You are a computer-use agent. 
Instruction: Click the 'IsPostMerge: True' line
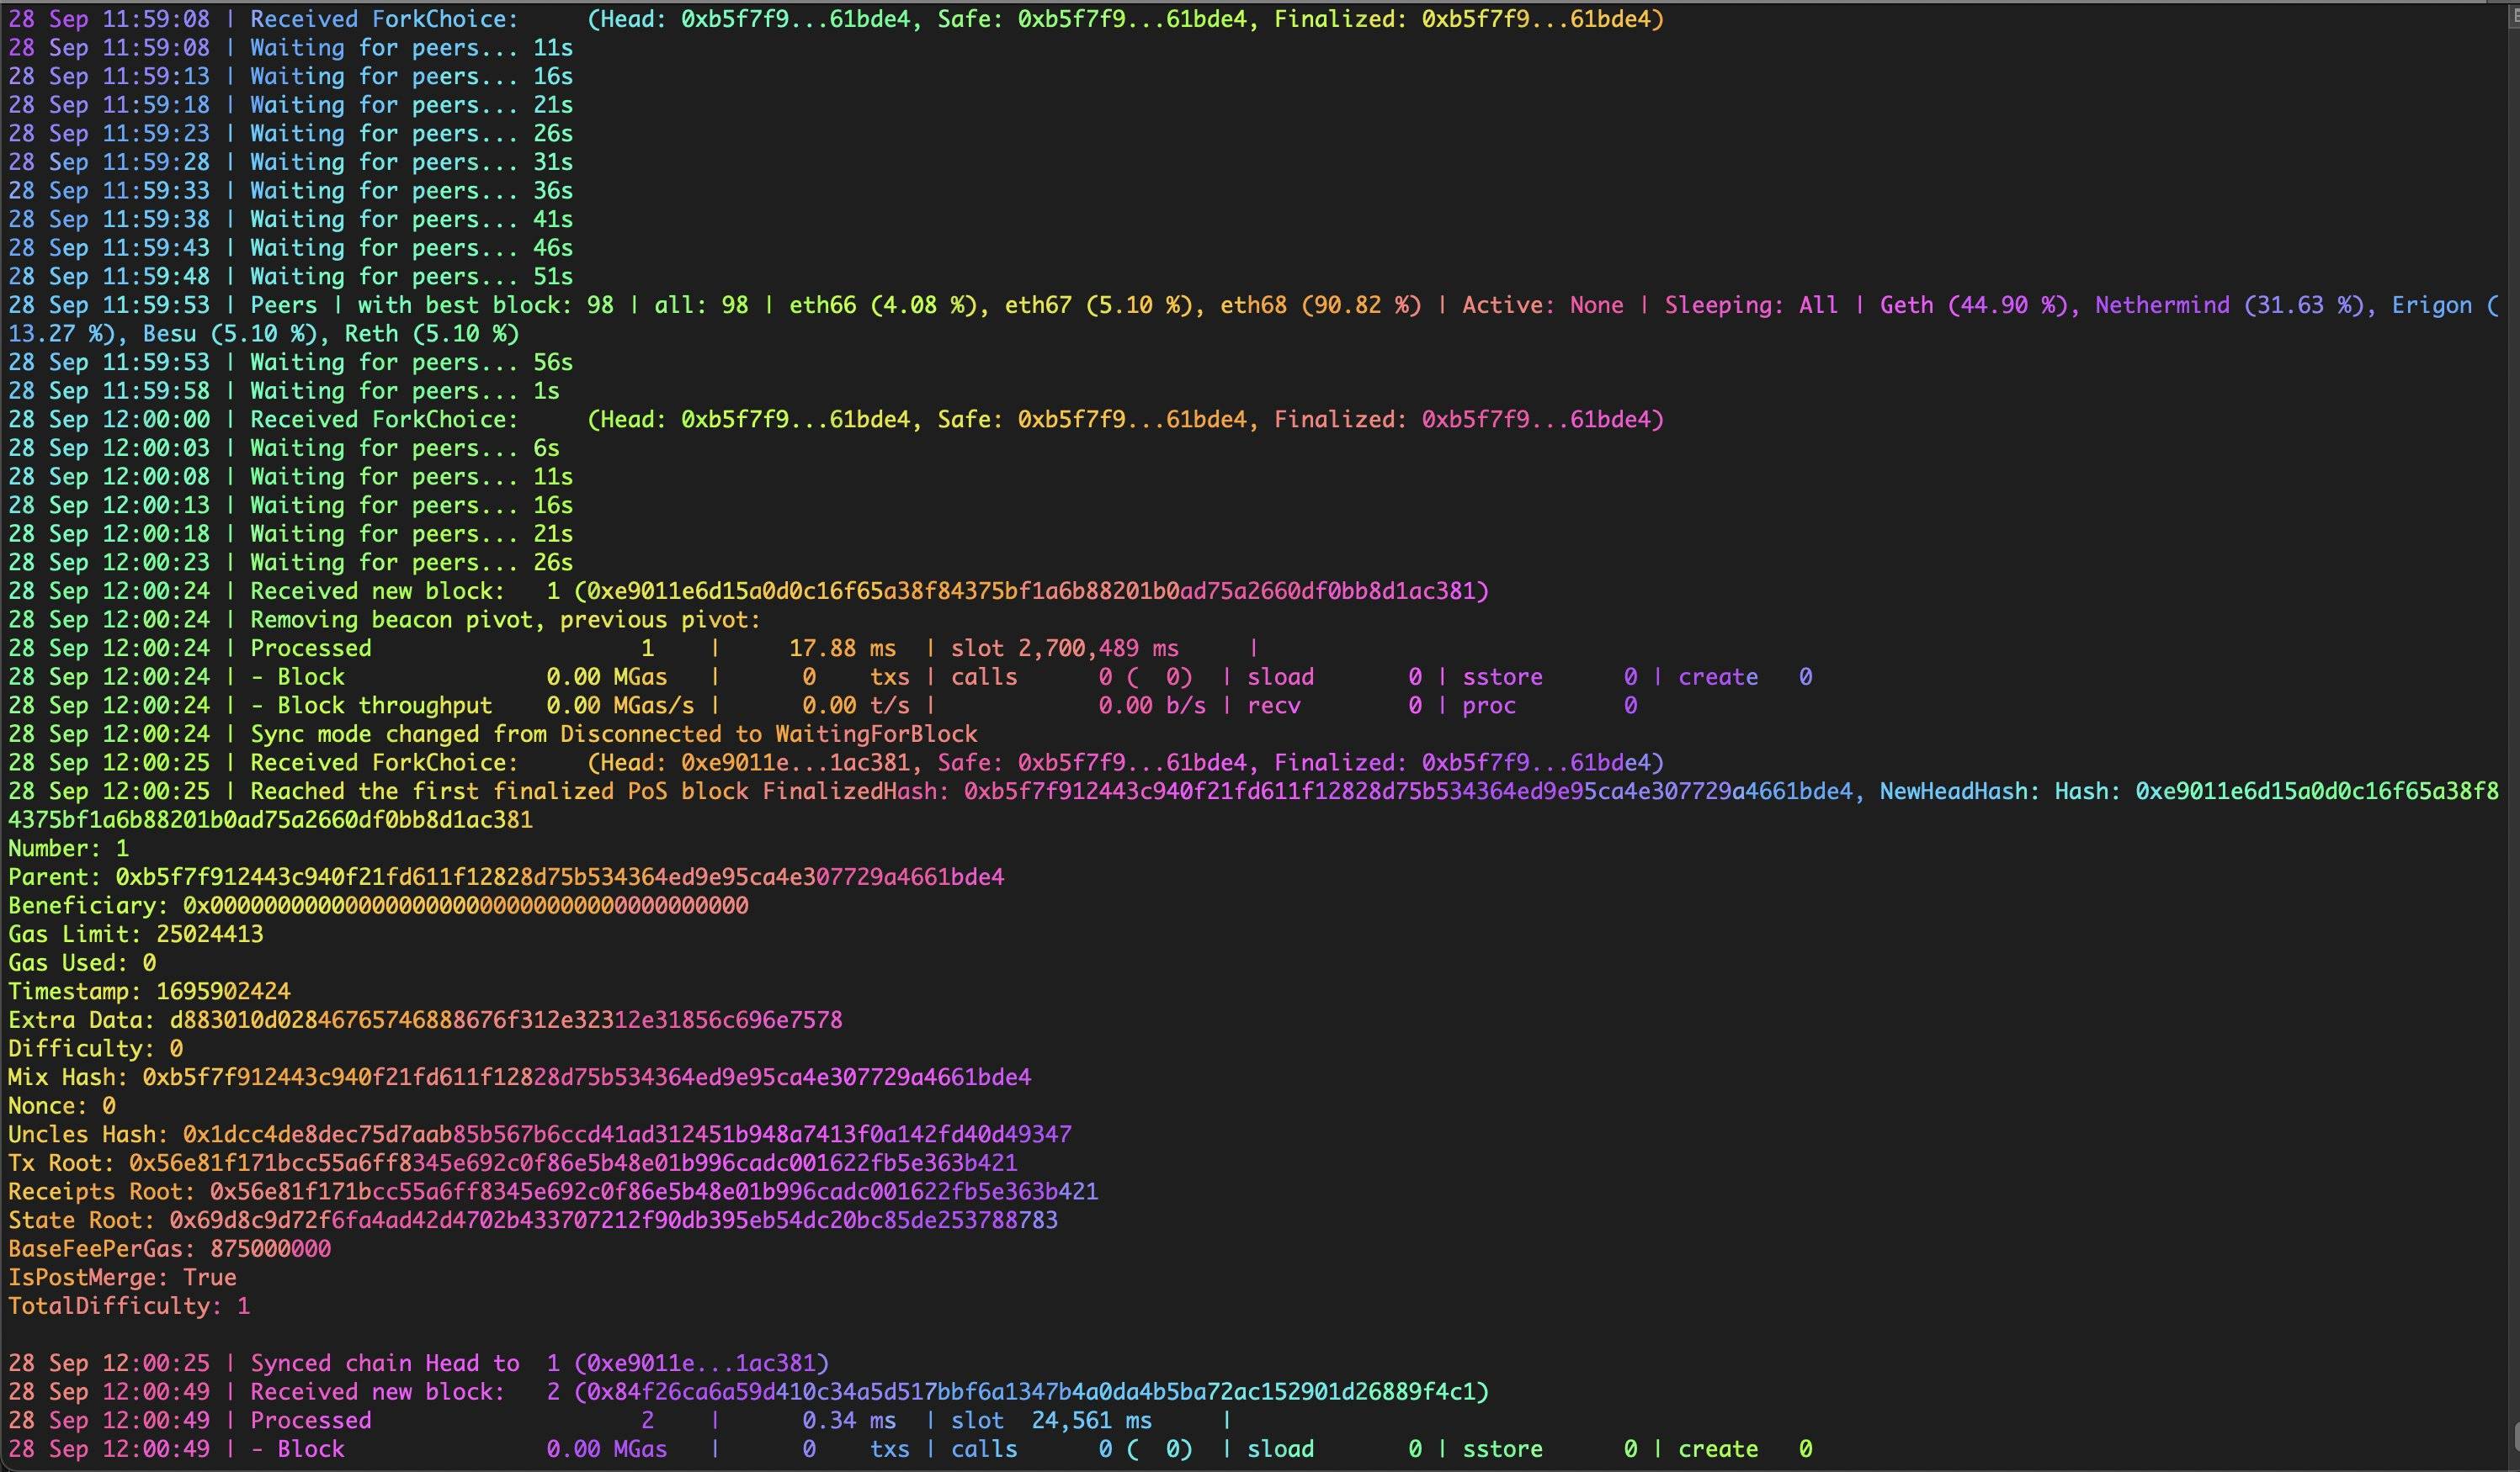(122, 1279)
